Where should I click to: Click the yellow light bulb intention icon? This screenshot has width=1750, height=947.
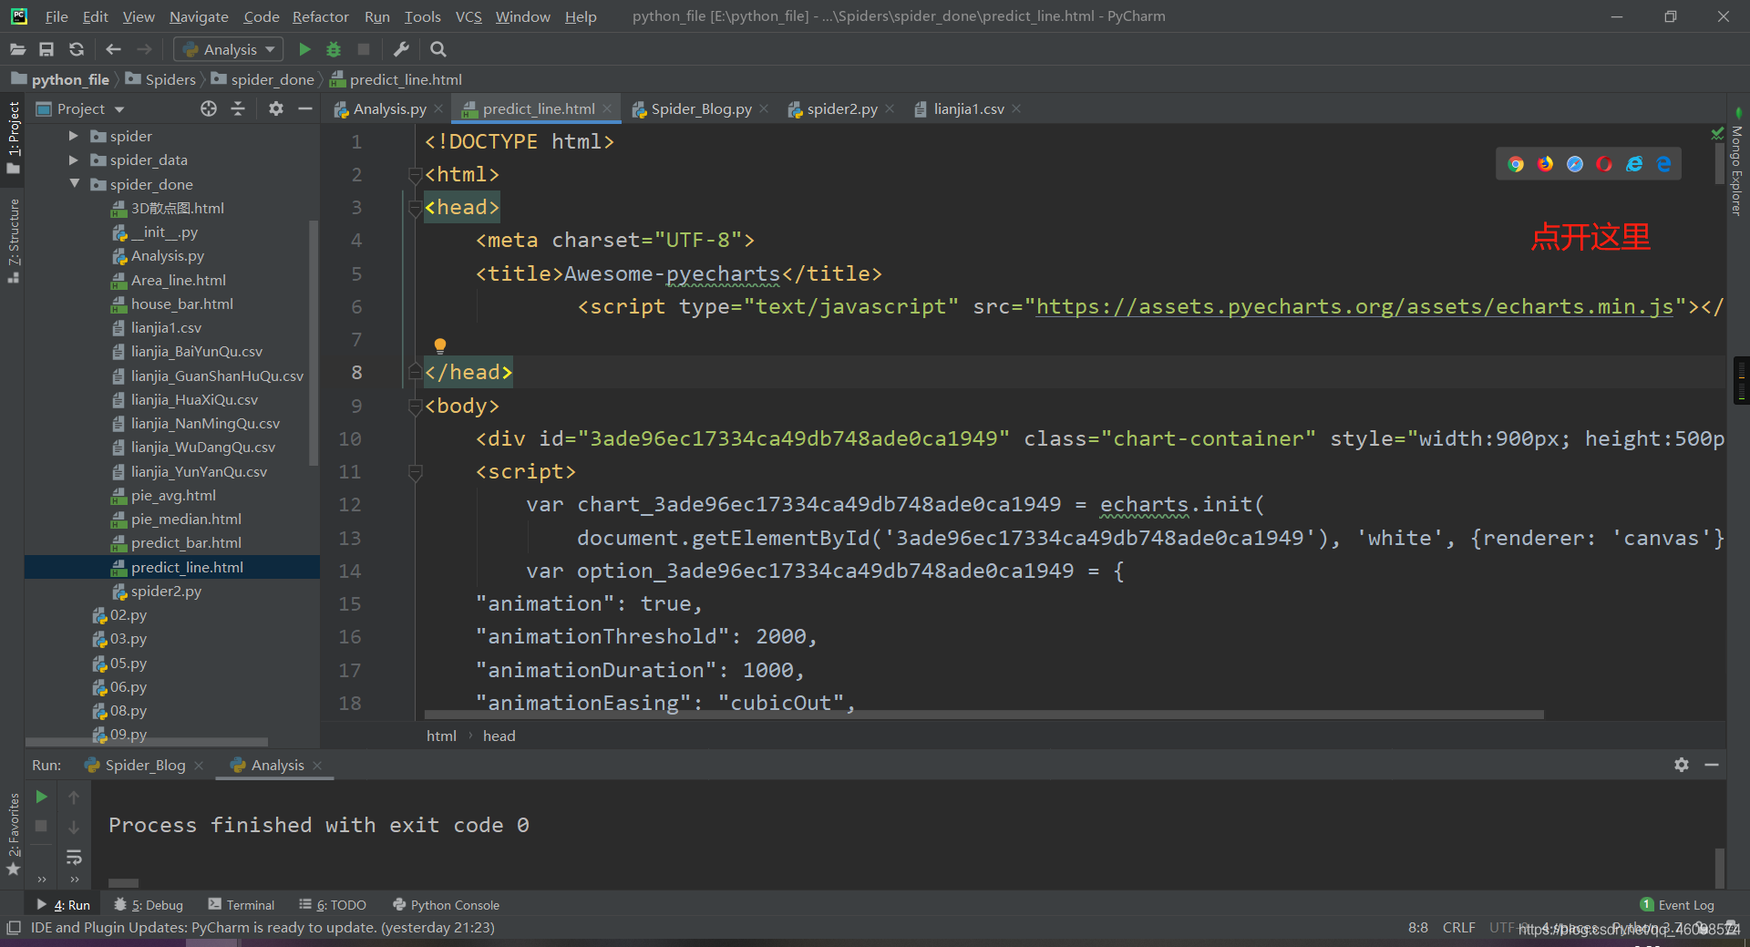click(x=440, y=345)
